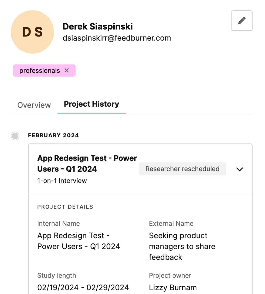265x294 pixels.
Task: Click the Derek Siaspinski name heading
Action: pos(97,27)
